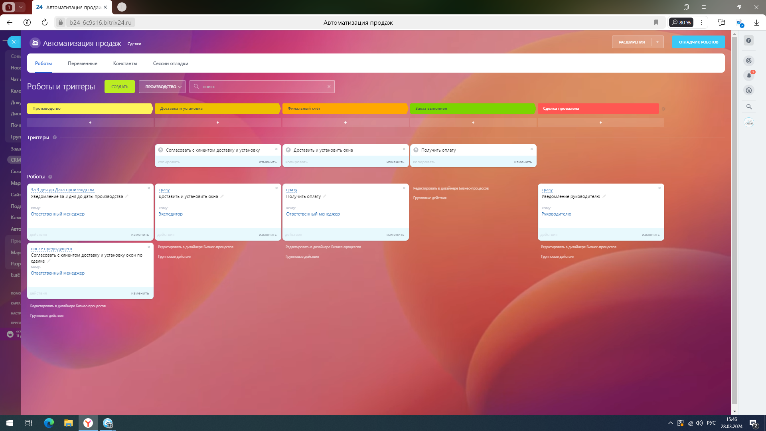Open the right sidebar search magnifier

point(749,107)
